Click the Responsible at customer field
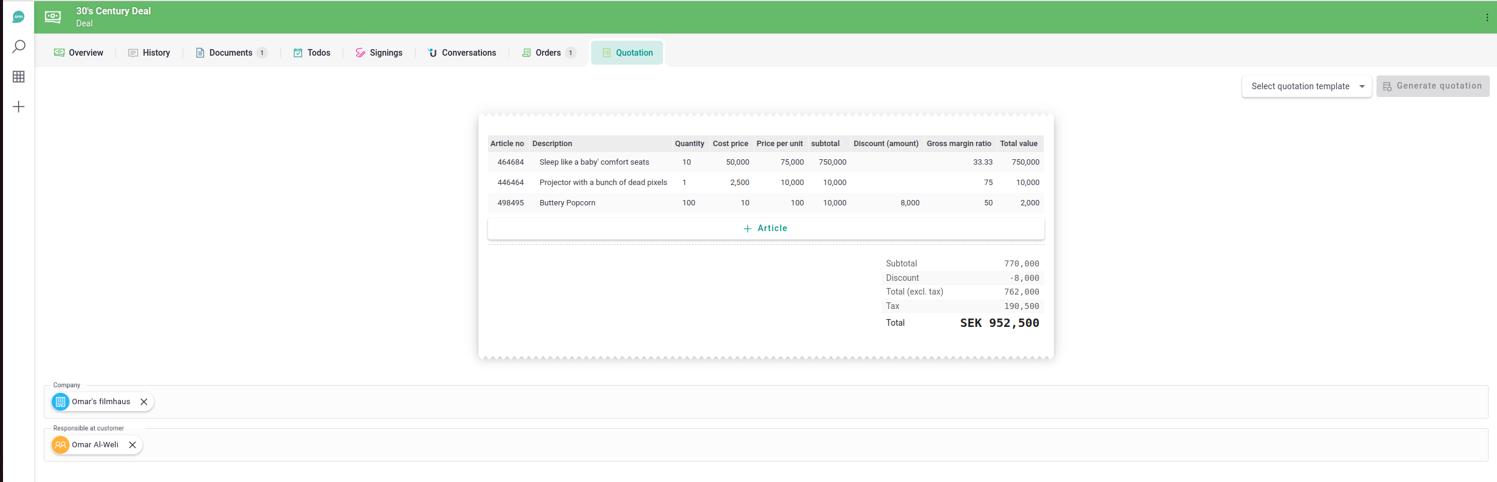The height and width of the screenshot is (482, 1497). point(779,445)
